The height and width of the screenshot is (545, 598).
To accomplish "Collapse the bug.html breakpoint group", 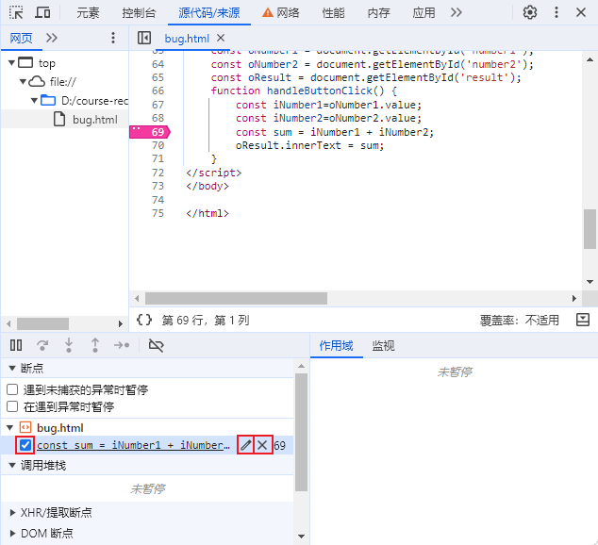I will (x=10, y=428).
